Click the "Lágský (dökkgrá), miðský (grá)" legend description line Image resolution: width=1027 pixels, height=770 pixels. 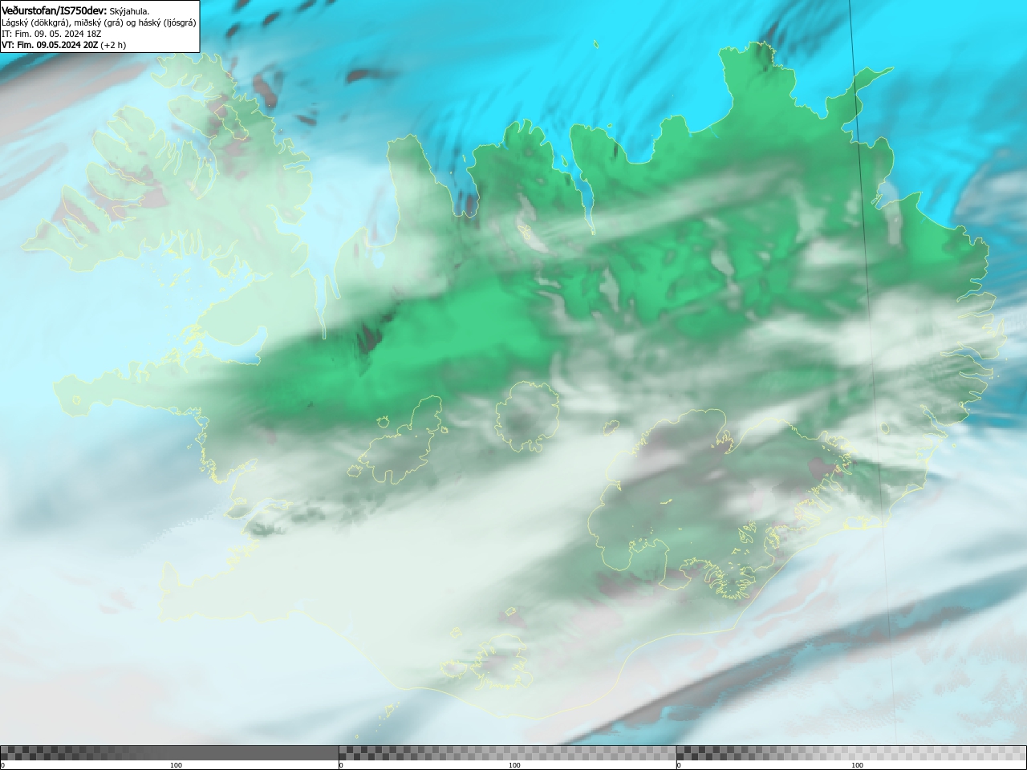click(99, 22)
